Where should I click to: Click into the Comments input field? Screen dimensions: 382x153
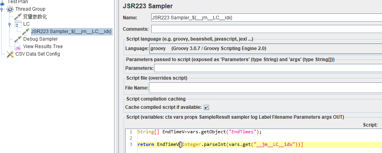pyautogui.click(x=267, y=29)
